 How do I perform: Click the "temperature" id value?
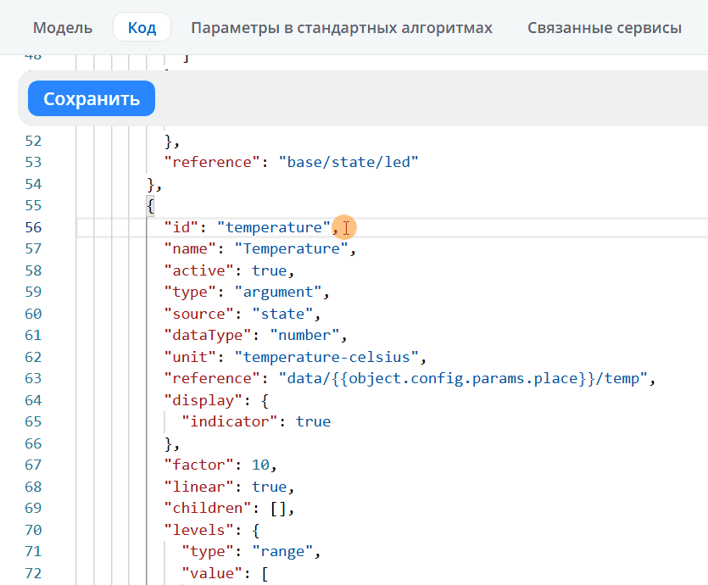(274, 227)
